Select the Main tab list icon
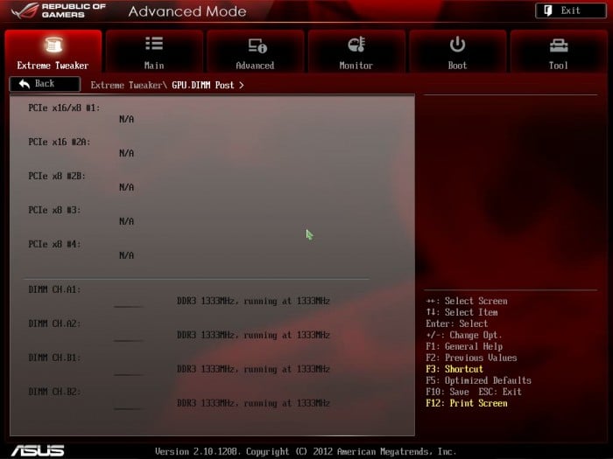The width and height of the screenshot is (613, 459). coord(154,45)
